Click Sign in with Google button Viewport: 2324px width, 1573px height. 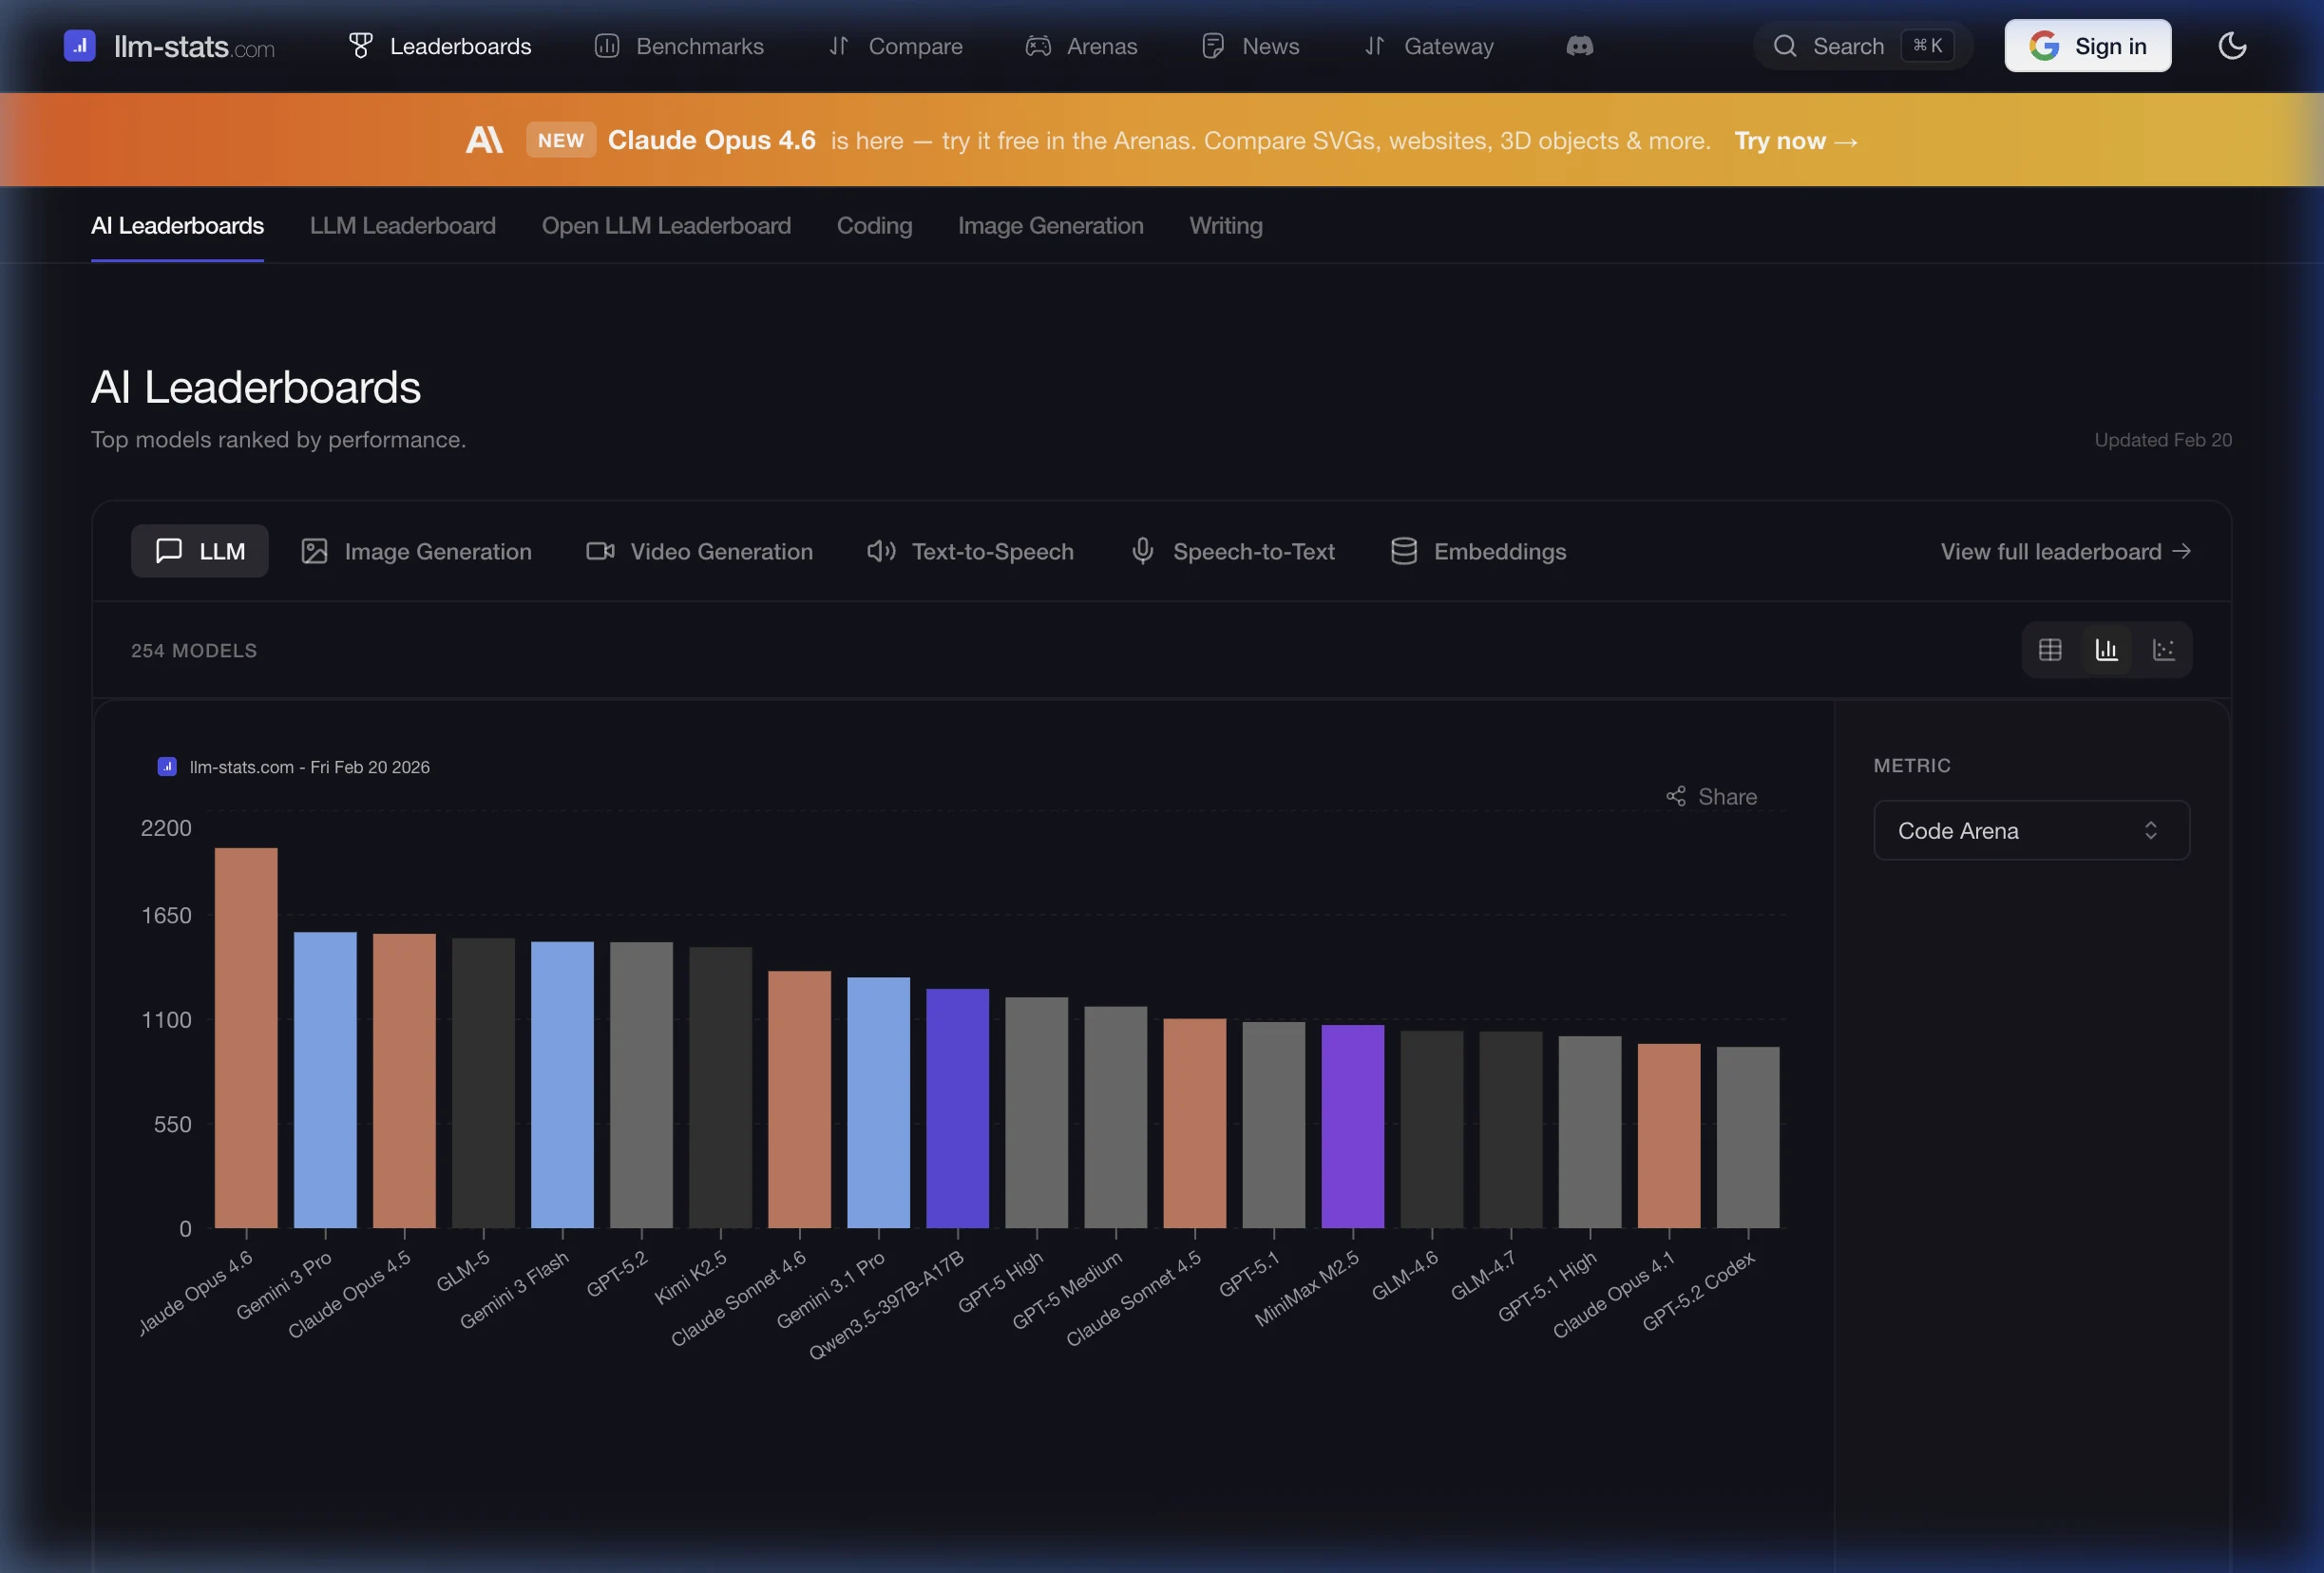(2087, 46)
